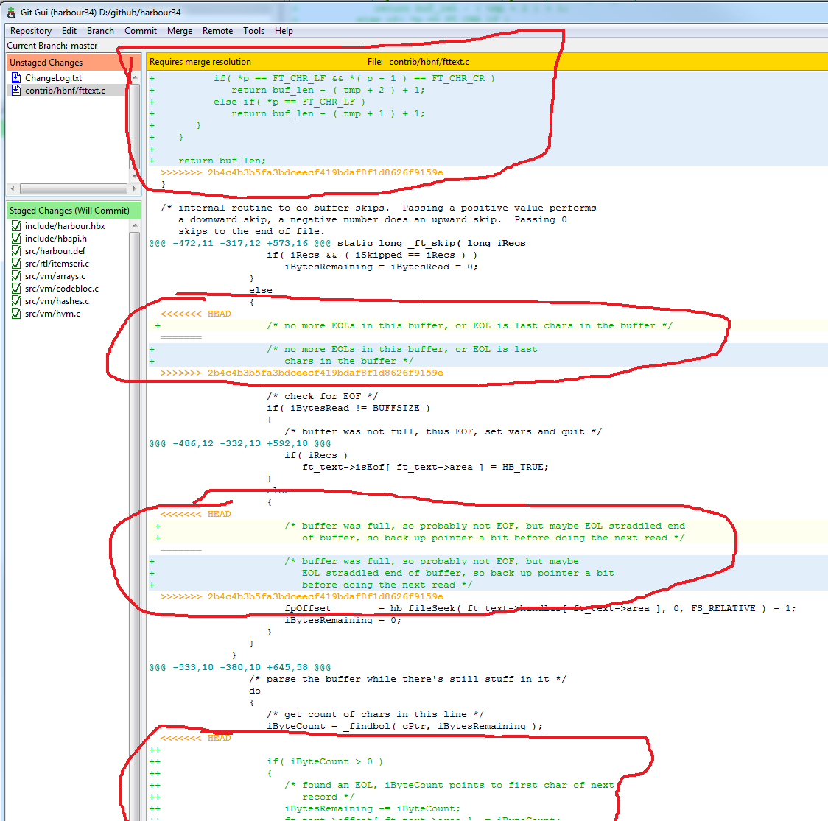Click the ChangeLog.txt unstaged file icon

tap(16, 78)
